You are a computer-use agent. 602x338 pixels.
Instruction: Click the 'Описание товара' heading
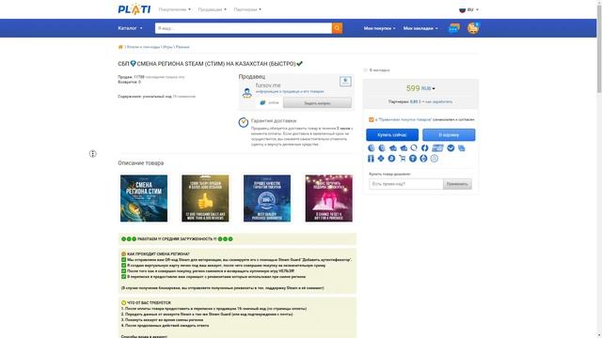click(x=141, y=162)
